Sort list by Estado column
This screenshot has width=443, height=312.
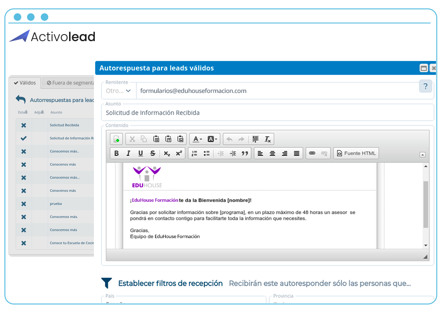pos(23,112)
